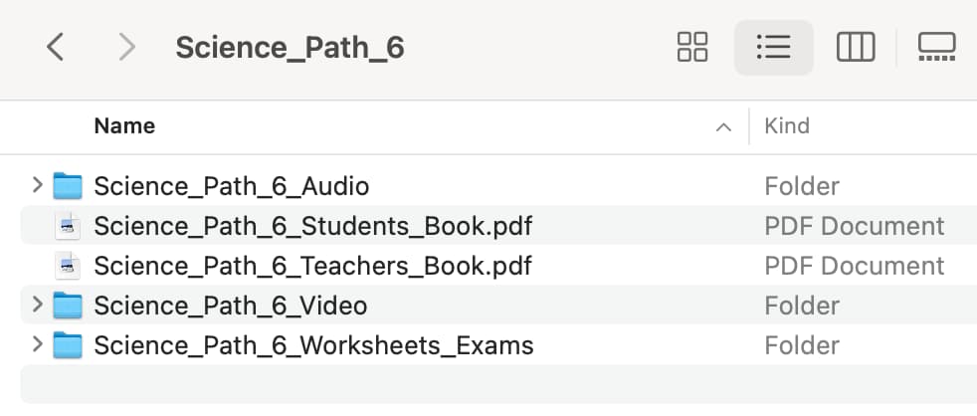977x416 pixels.
Task: Select Science_Path_6_Students_Book.pdf file name
Action: 312,226
